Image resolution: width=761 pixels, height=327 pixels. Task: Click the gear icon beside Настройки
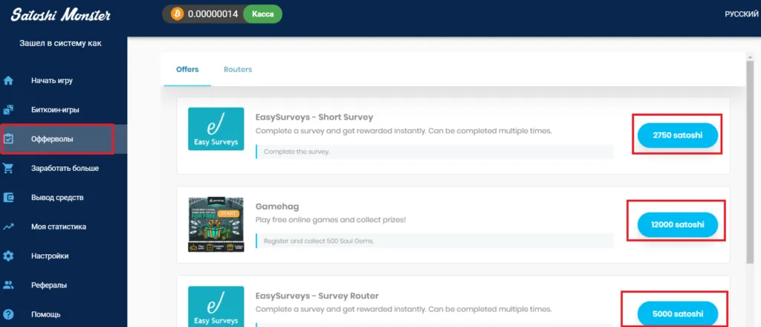pyautogui.click(x=8, y=256)
